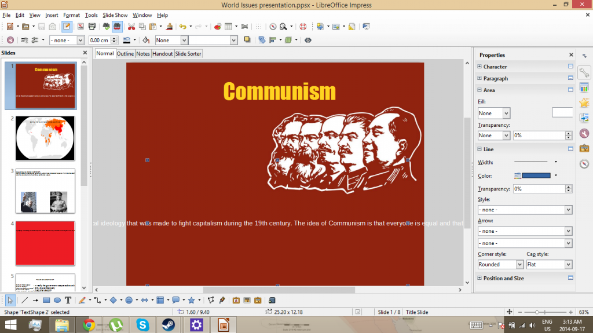593x333 pixels.
Task: Select the Line drawing tool
Action: (x=24, y=301)
